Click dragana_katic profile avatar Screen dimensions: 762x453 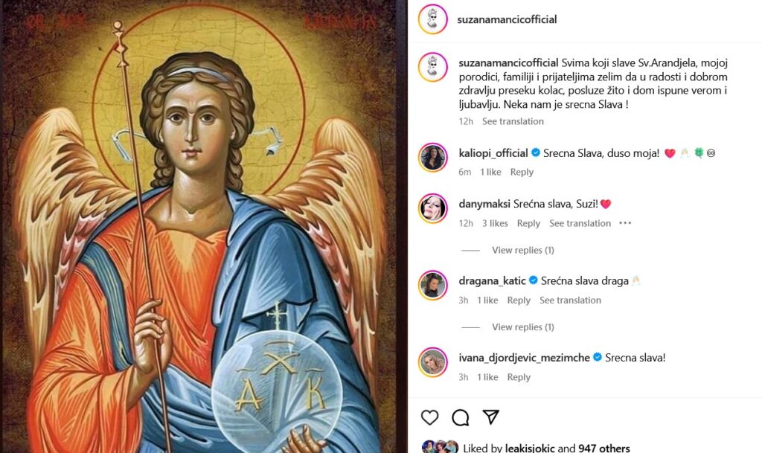(432, 286)
